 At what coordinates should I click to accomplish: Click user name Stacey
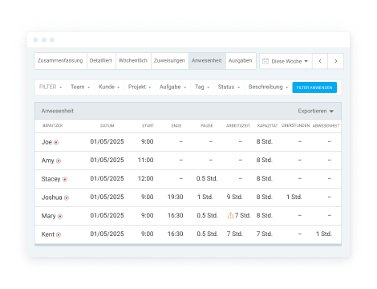coord(51,179)
